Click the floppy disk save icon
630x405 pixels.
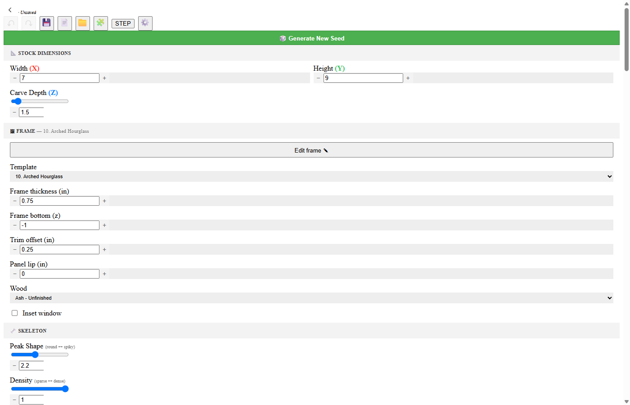[47, 23]
